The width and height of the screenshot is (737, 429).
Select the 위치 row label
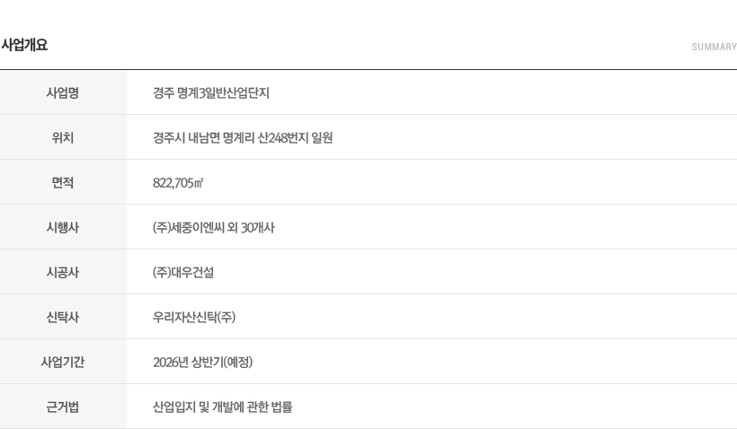point(63,137)
